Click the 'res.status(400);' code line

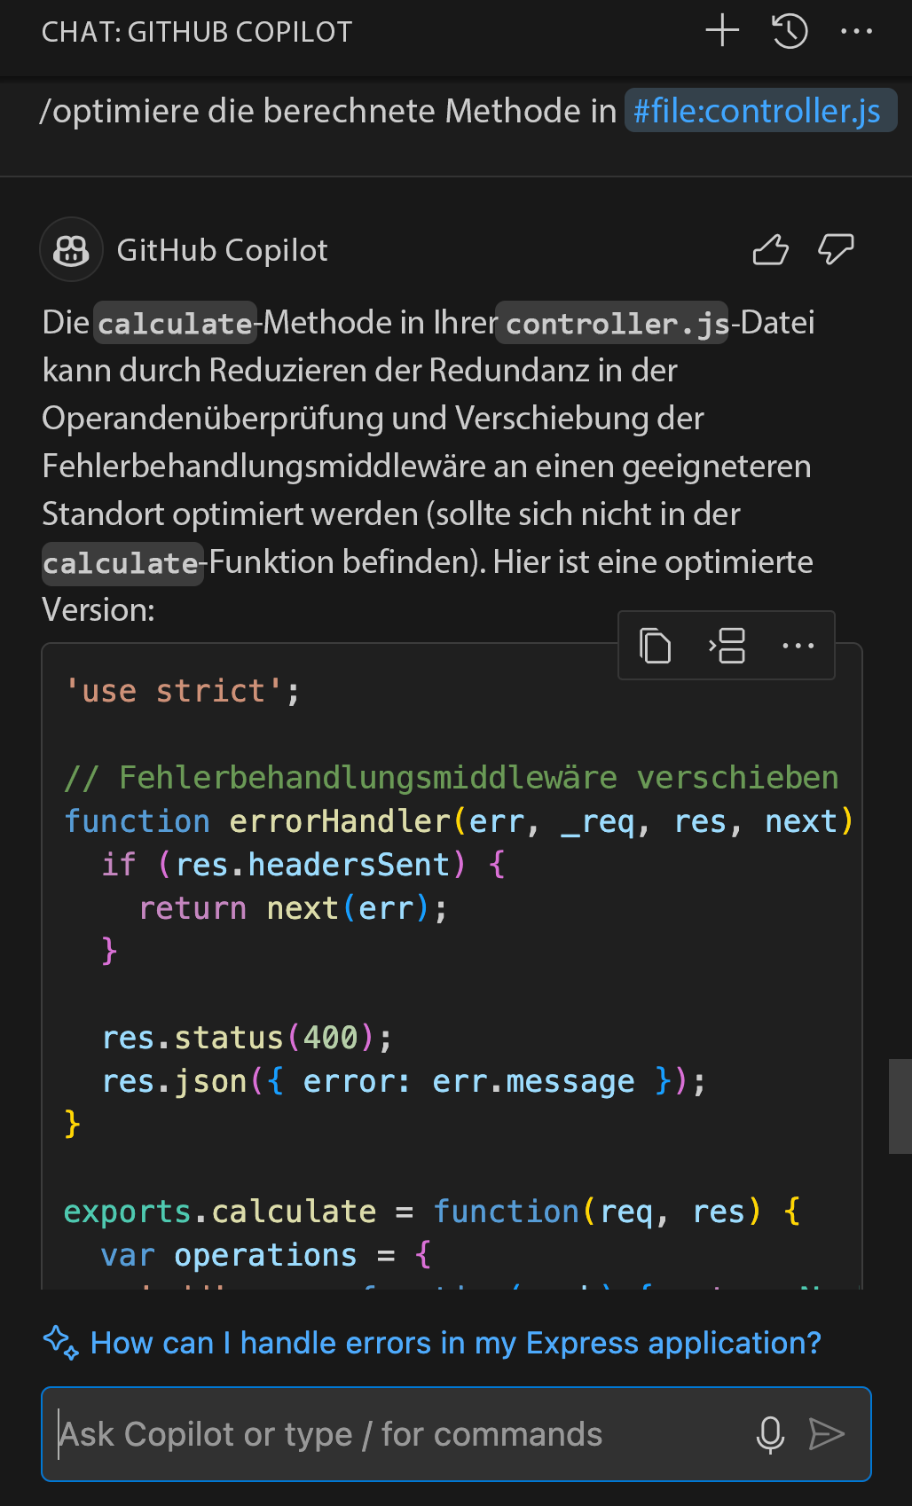pos(247,1038)
